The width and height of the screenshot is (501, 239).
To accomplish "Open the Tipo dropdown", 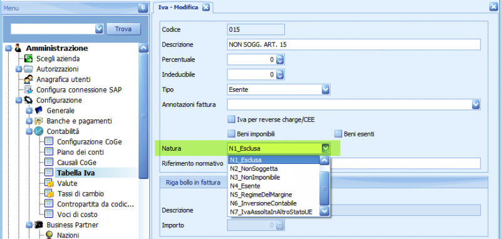I will point(325,89).
